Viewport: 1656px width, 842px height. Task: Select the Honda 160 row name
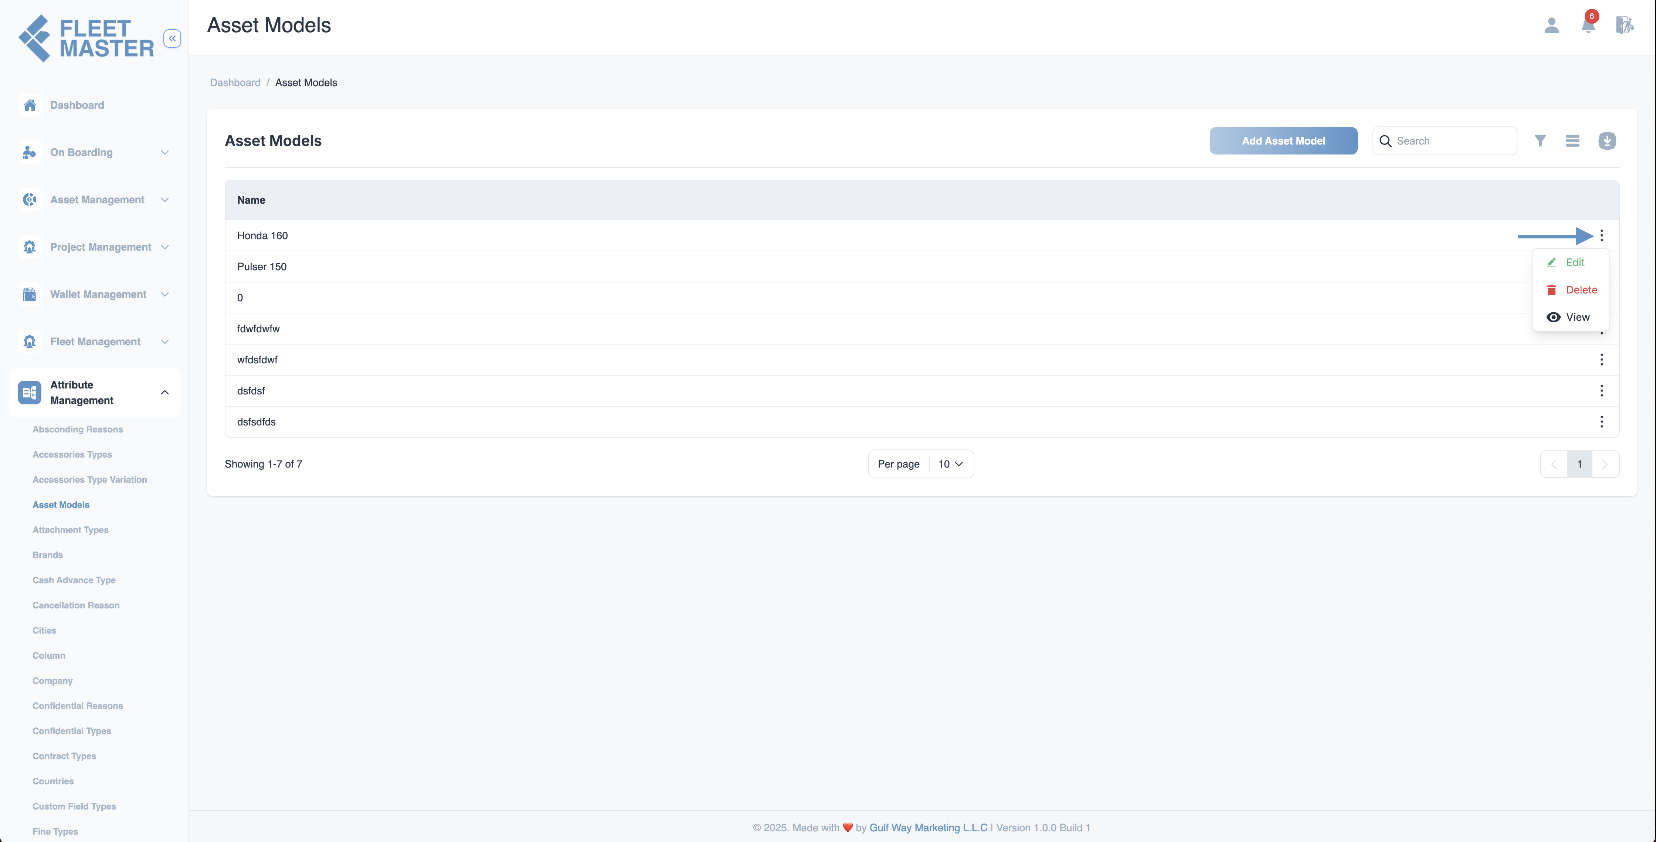click(262, 235)
